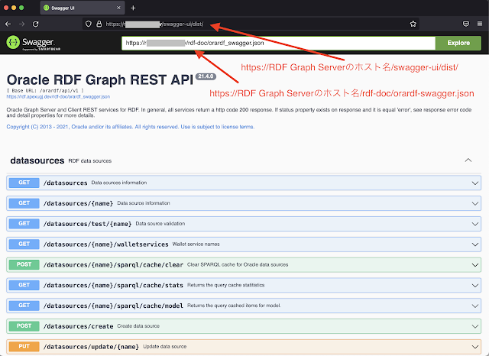Reload the Swagger UI page
The width and height of the screenshot is (489, 356).
pos(36,24)
